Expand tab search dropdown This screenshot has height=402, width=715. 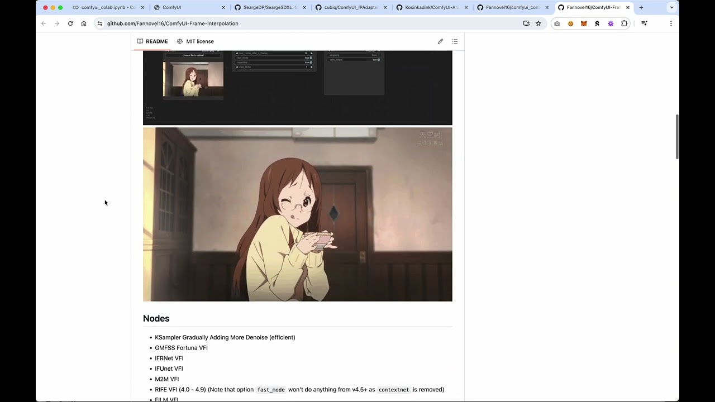point(671,7)
